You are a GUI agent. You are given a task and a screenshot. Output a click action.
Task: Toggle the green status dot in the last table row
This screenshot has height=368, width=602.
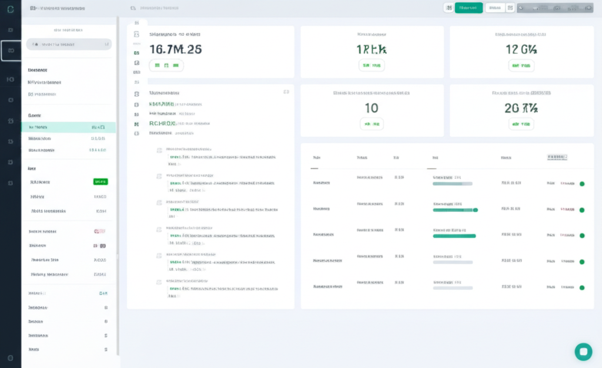(582, 288)
